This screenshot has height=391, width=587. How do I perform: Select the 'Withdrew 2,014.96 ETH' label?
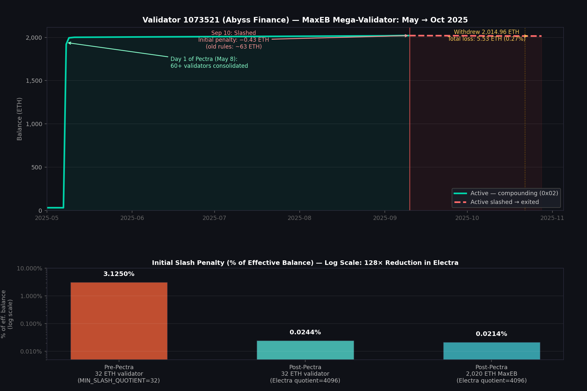coord(487,32)
